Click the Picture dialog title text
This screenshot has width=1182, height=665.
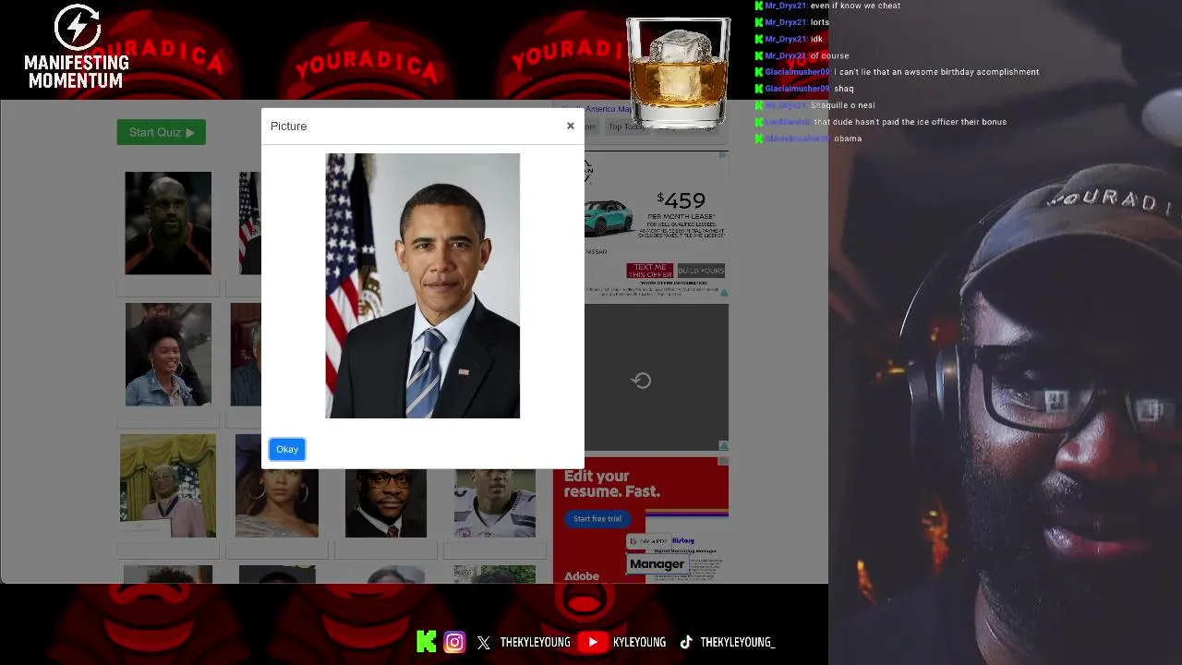pos(289,127)
